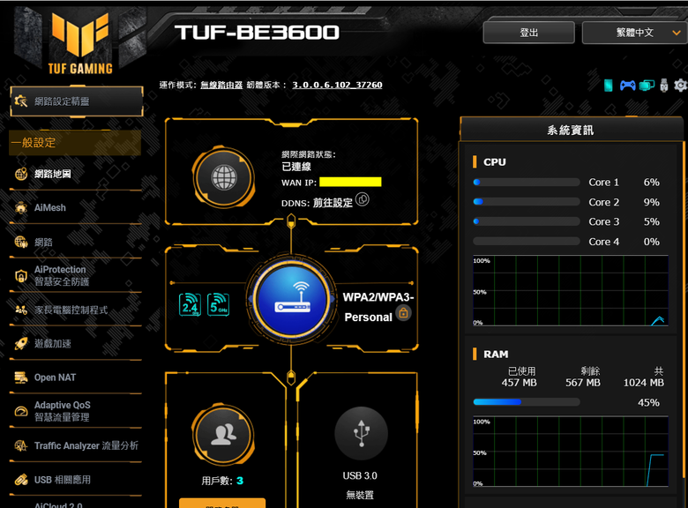Image resolution: width=688 pixels, height=508 pixels.
Task: Click the AiProtection shield icon
Action: tap(20, 276)
